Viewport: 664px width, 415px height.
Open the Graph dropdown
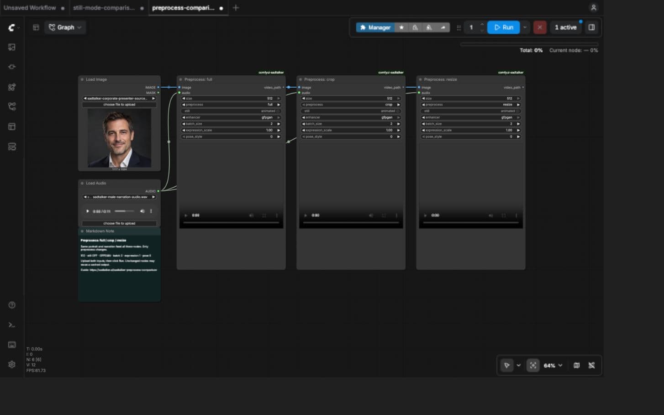[65, 27]
